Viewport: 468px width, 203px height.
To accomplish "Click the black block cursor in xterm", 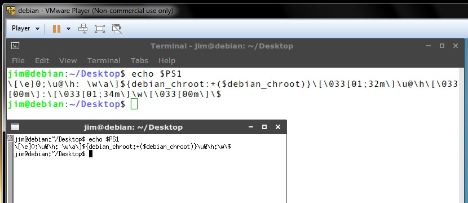I will 91,154.
